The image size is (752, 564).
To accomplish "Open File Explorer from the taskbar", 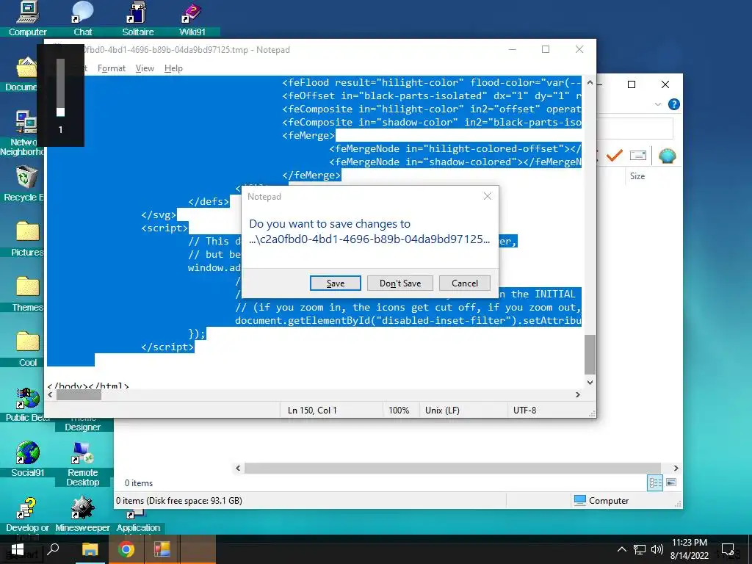I will click(90, 549).
